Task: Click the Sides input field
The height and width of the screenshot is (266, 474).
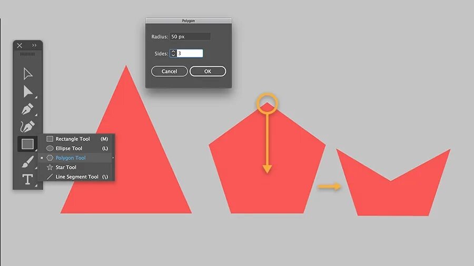Action: coord(190,54)
